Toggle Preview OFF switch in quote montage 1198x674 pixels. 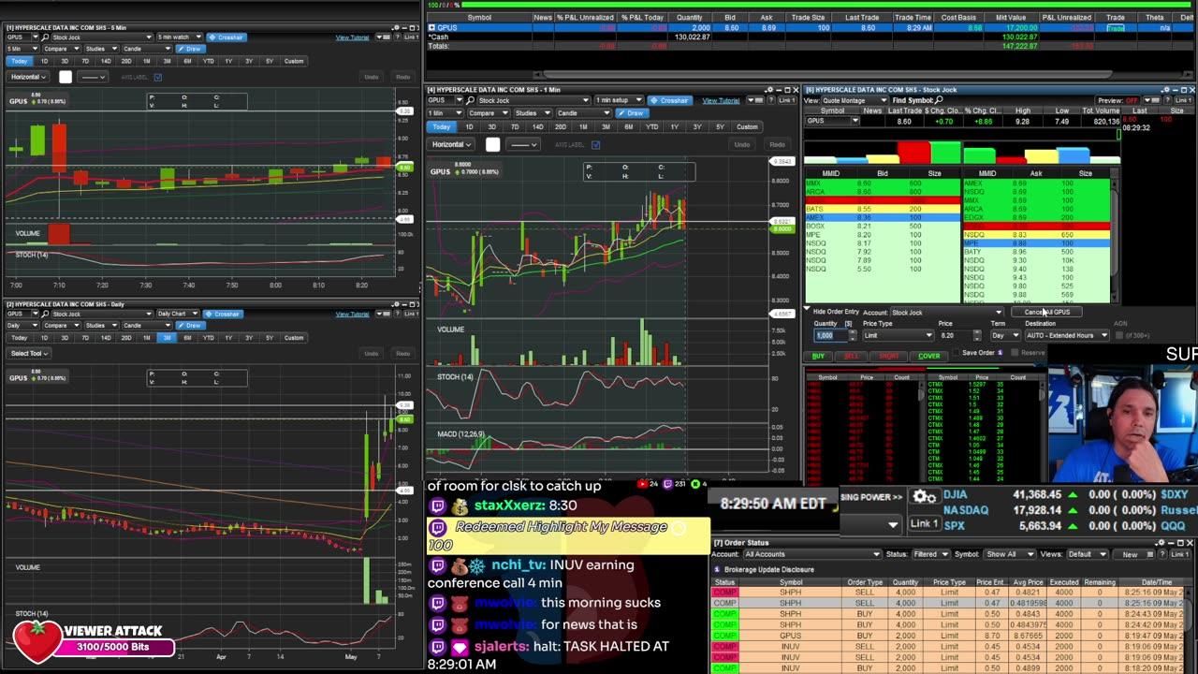pos(1132,100)
